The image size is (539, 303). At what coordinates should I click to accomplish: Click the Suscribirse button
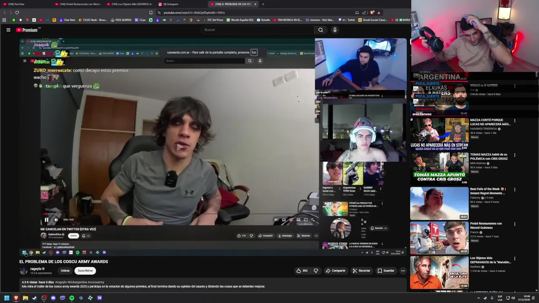pyautogui.click(x=85, y=271)
